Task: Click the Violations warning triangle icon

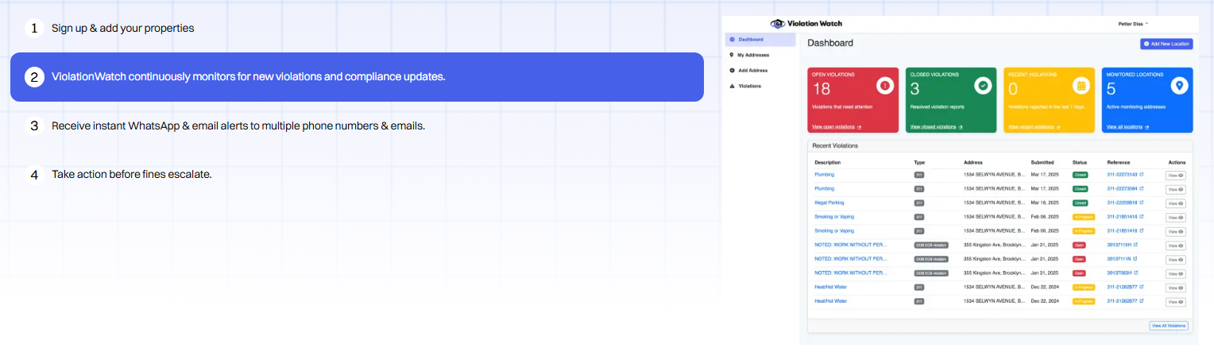Action: tap(732, 86)
